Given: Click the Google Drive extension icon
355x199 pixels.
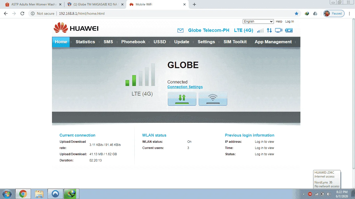Looking at the screenshot, I should pos(315,13).
